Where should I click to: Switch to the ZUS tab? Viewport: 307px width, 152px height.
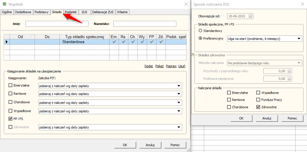[84, 12]
